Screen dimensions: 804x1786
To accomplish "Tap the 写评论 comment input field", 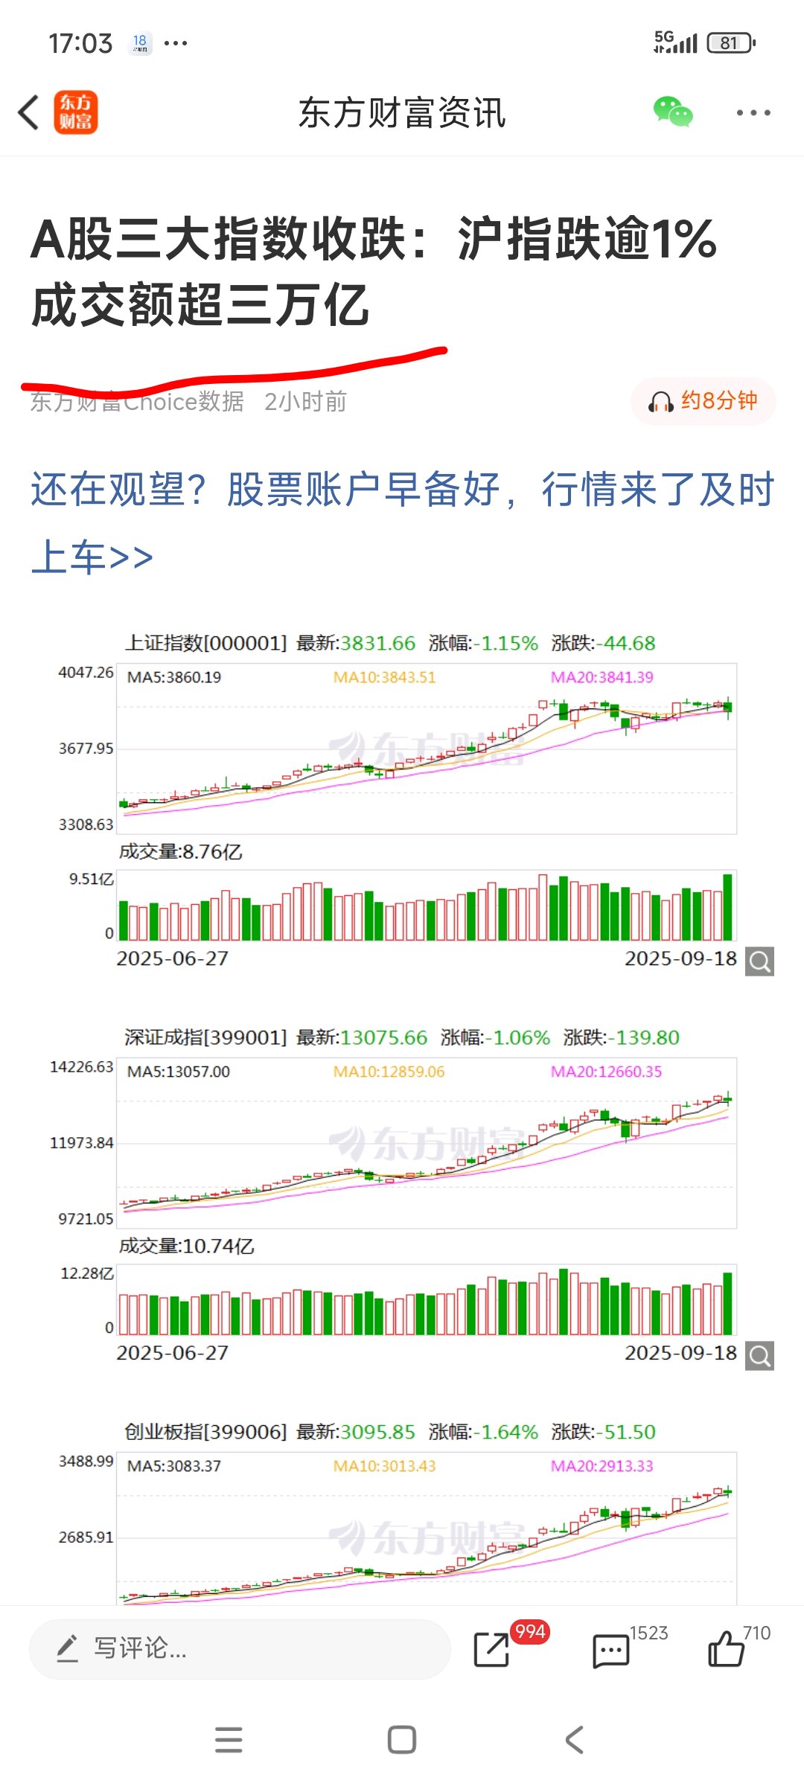I will coord(240,1648).
